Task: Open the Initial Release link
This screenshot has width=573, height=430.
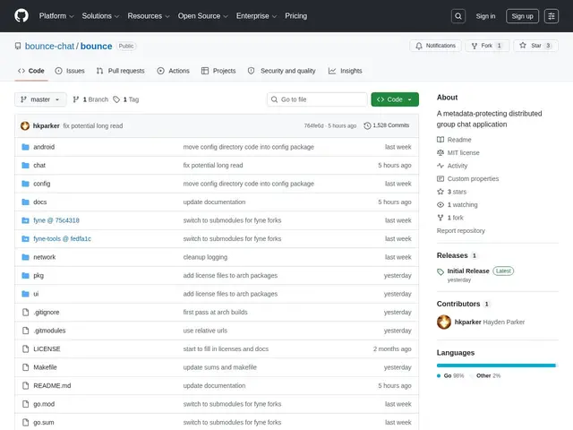Action: (468, 271)
